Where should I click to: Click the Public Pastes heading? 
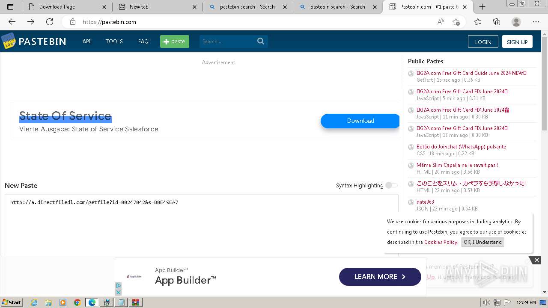pos(426,61)
